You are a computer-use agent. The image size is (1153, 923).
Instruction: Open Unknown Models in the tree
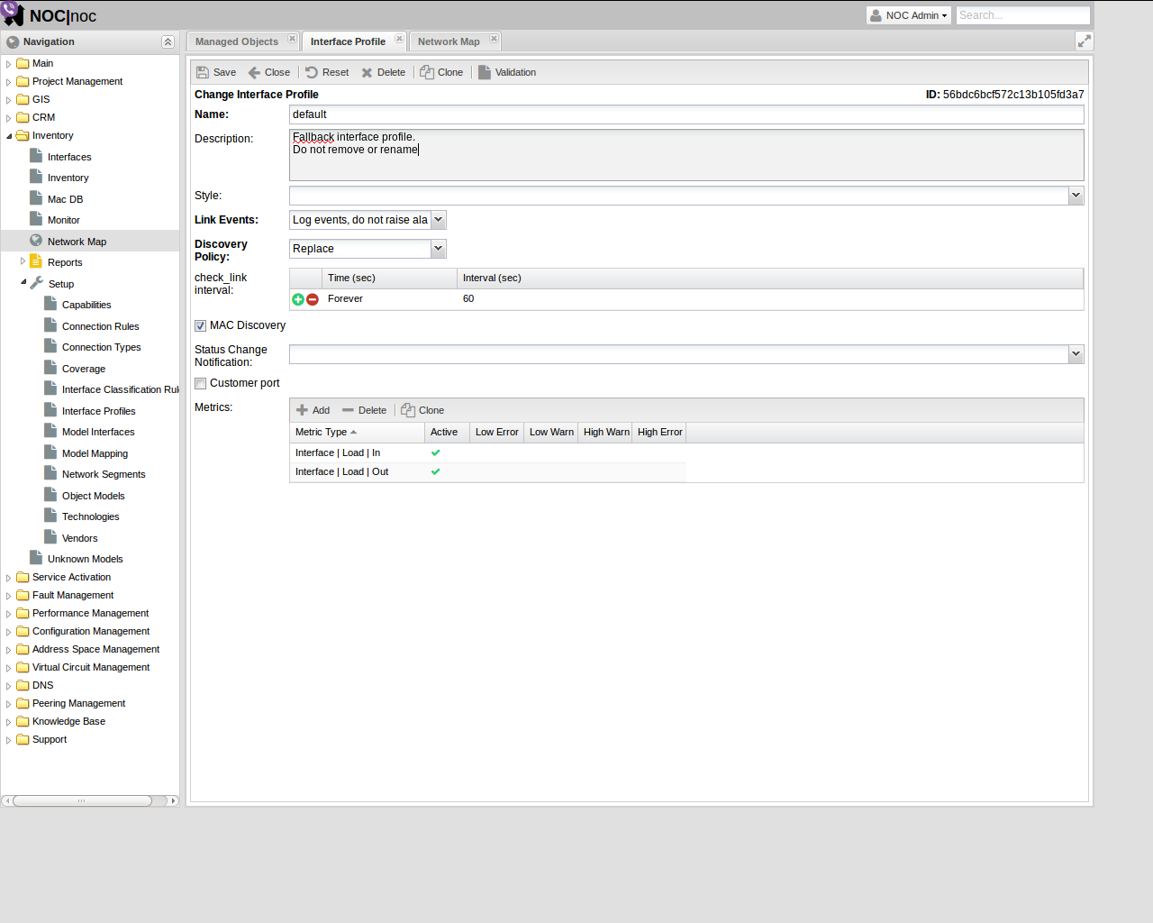coord(86,559)
